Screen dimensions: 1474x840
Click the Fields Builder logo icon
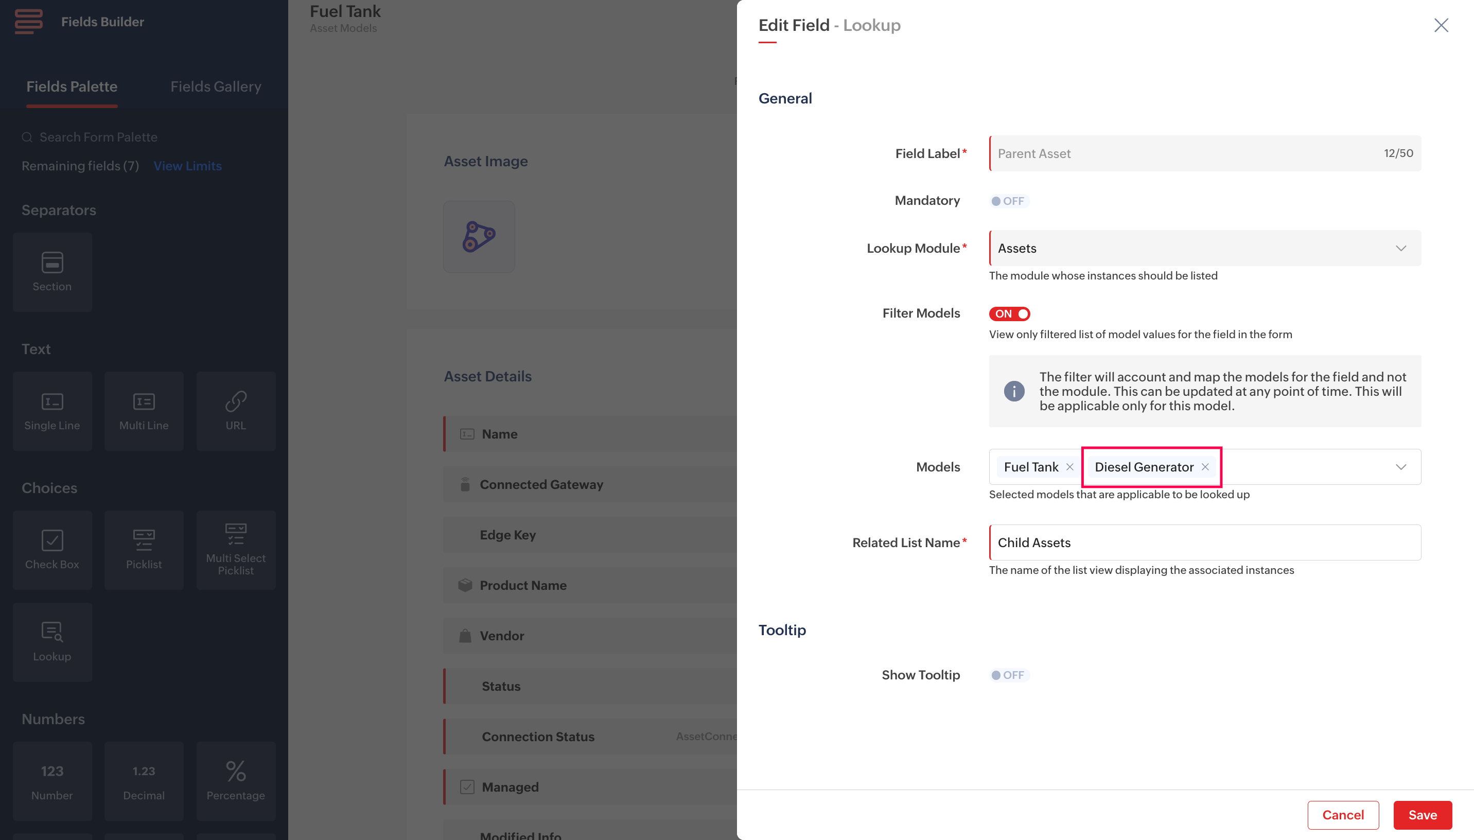28,21
